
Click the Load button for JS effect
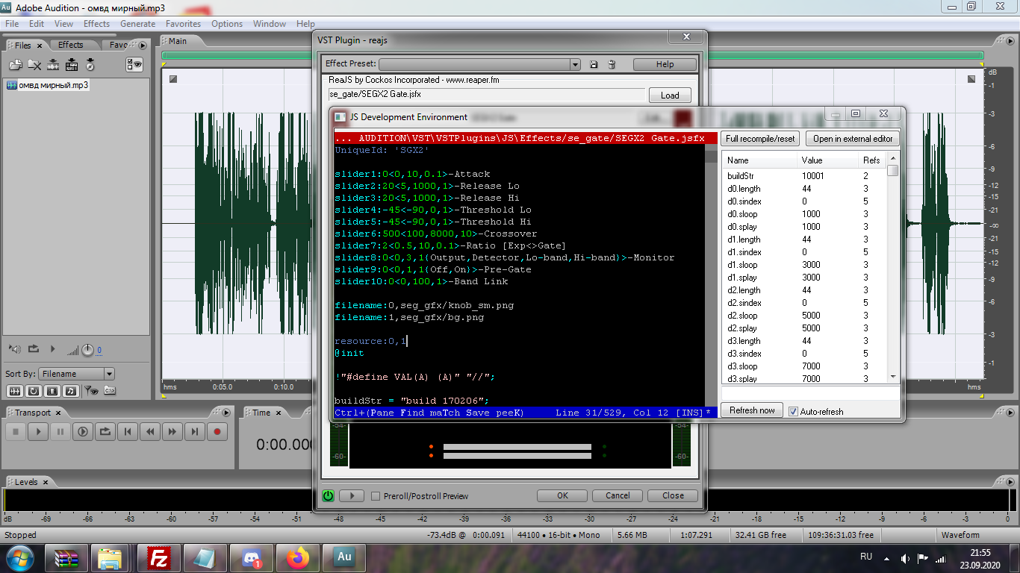click(670, 95)
